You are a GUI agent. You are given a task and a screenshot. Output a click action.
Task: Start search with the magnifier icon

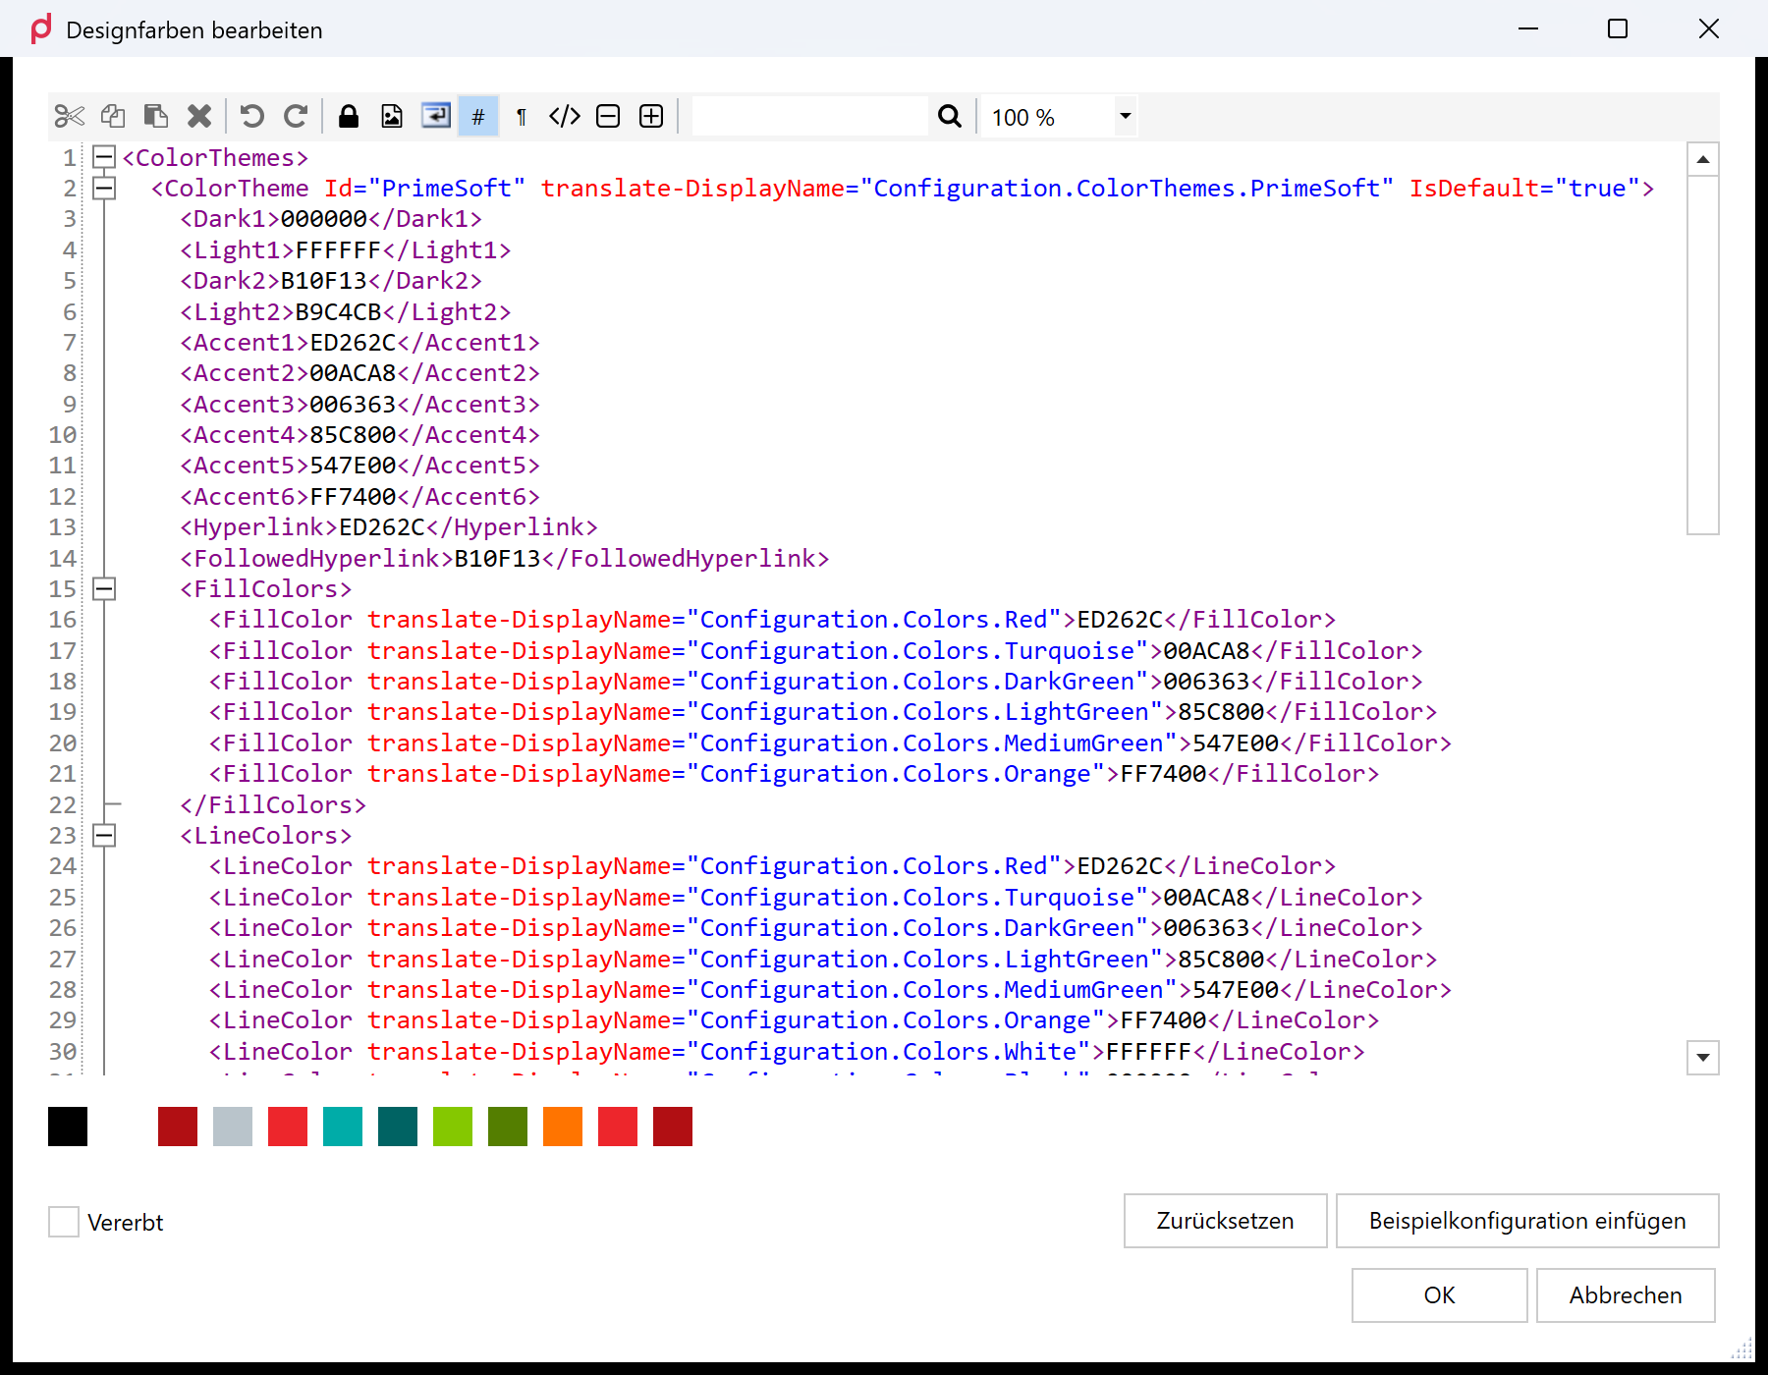coord(950,117)
